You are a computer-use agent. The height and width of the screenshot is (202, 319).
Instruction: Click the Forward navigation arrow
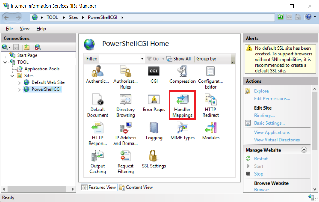tap(18, 17)
